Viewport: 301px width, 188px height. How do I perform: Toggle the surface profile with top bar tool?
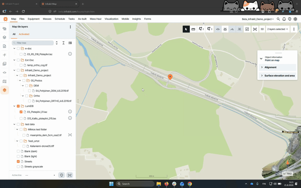tap(239, 29)
